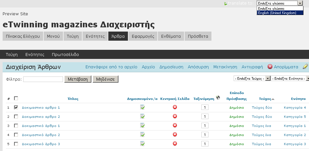Check the checkbox for Δοκιμαστικό άρθρο 3
309x151 pixels.
[x=16, y=144]
